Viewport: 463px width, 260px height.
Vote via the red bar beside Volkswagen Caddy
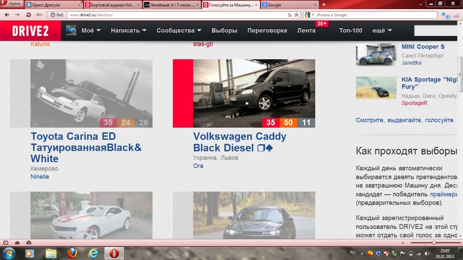pos(183,93)
